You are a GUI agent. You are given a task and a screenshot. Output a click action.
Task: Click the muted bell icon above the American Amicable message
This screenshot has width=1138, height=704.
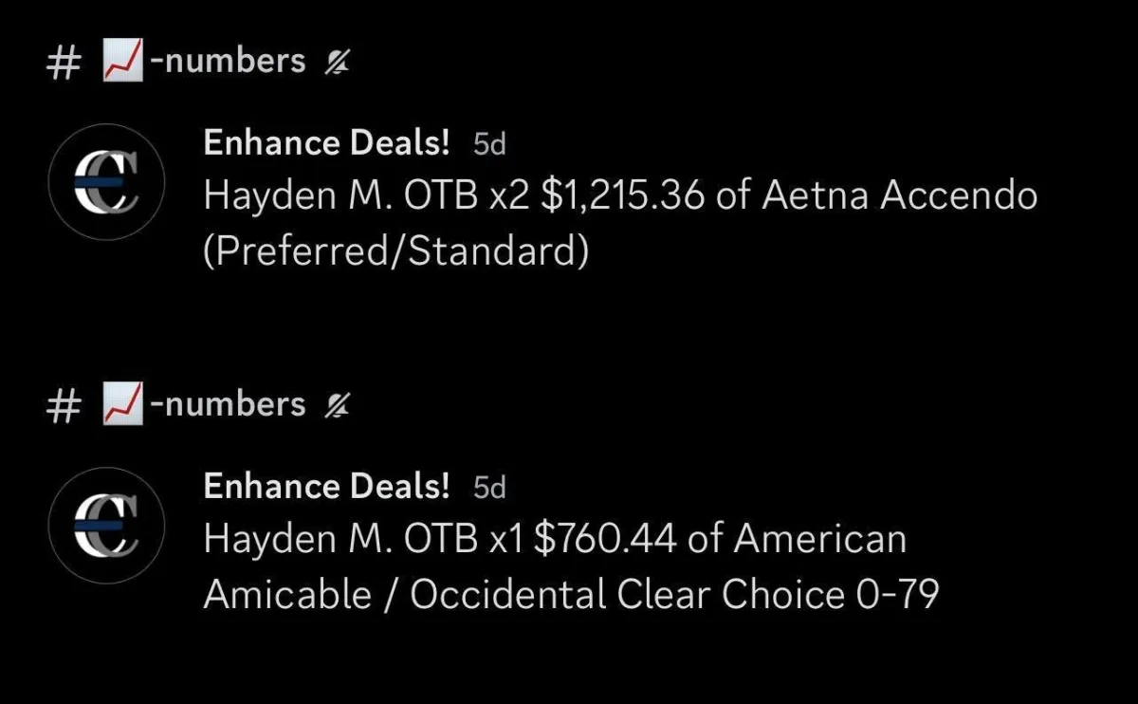(x=336, y=407)
